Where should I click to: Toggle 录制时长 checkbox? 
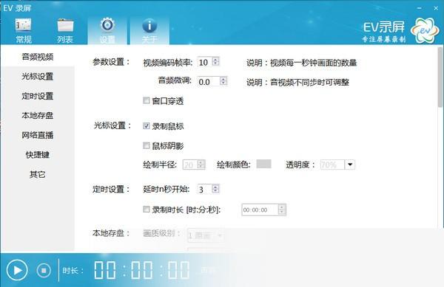[x=146, y=209]
